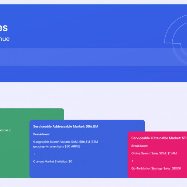Click the partial 'arches x' text in green card
This screenshot has width=187, height=187.
point(5,130)
